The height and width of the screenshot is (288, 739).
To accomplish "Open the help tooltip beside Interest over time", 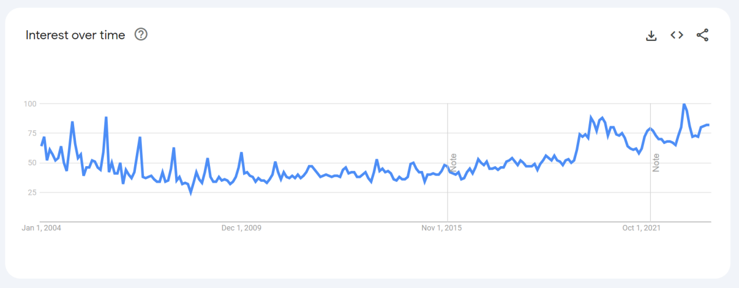I will 141,34.
